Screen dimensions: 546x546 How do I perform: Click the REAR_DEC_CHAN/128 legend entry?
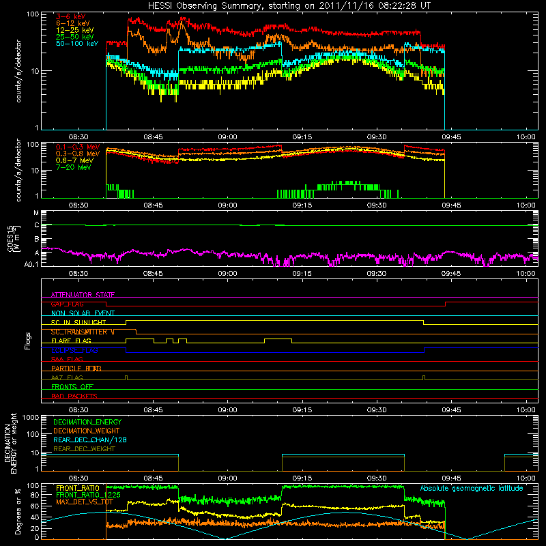tap(90, 440)
